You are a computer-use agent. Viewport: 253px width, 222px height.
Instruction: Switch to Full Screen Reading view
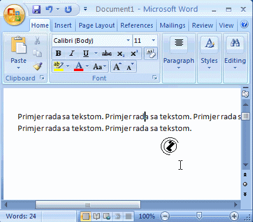click(96, 216)
